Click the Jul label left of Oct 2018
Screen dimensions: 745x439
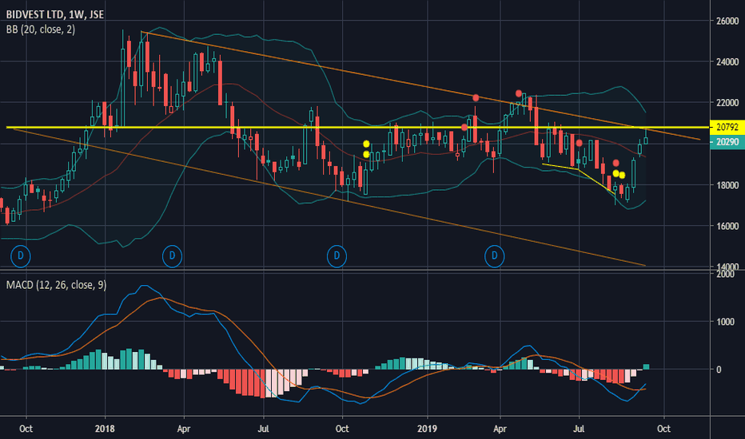pos(263,429)
